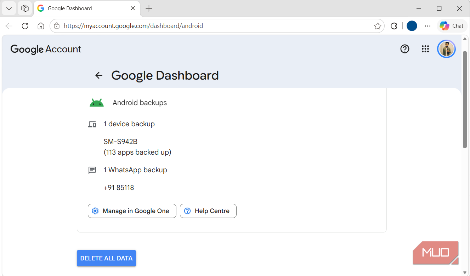The height and width of the screenshot is (276, 470).
Task: Open the browser settings three-dot menu
Action: tap(427, 26)
